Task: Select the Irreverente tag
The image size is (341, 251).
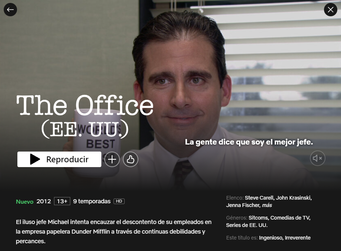Action: (298, 238)
